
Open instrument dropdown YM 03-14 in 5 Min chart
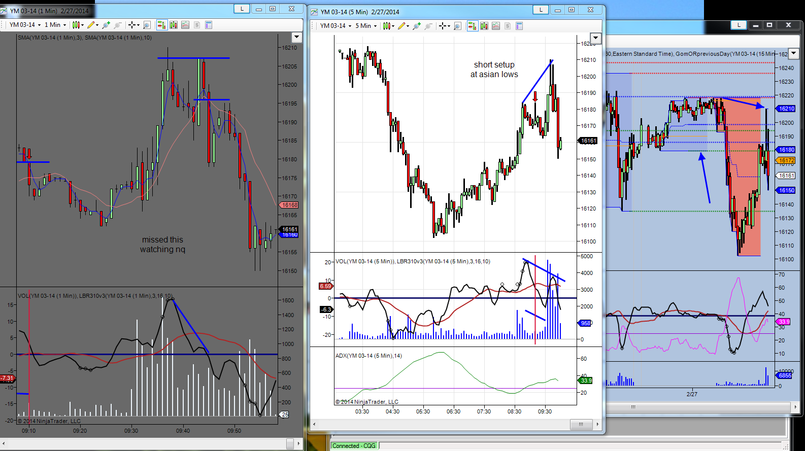336,26
